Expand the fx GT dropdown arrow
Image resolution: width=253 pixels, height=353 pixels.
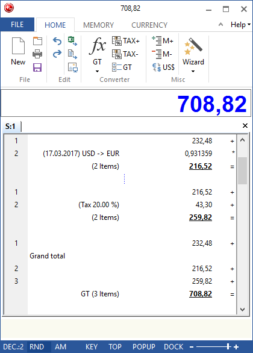(x=97, y=71)
